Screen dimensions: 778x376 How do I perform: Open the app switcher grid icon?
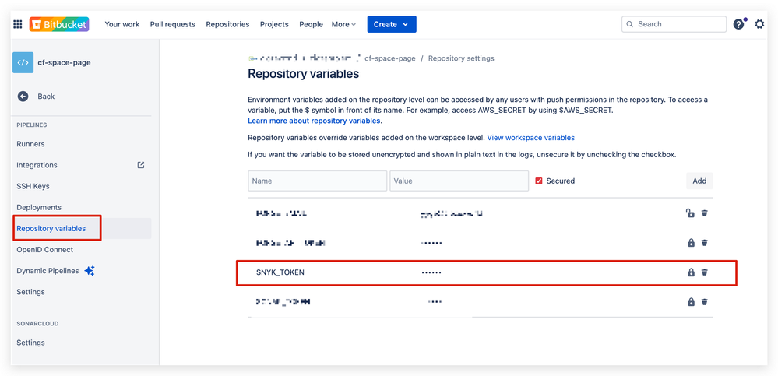(x=17, y=24)
